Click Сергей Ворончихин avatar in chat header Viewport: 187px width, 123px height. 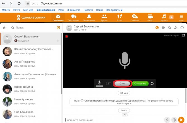(69, 28)
